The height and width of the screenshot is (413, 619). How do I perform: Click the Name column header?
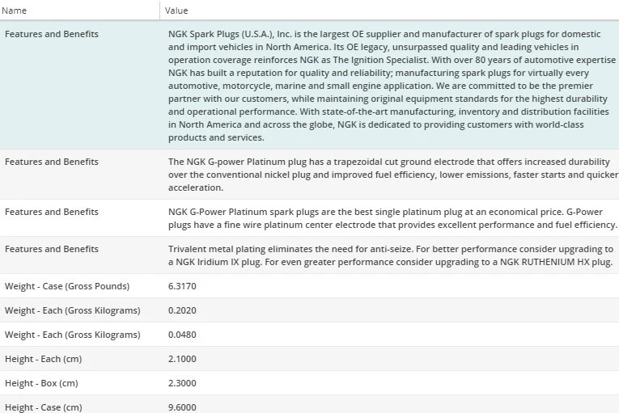(x=15, y=11)
